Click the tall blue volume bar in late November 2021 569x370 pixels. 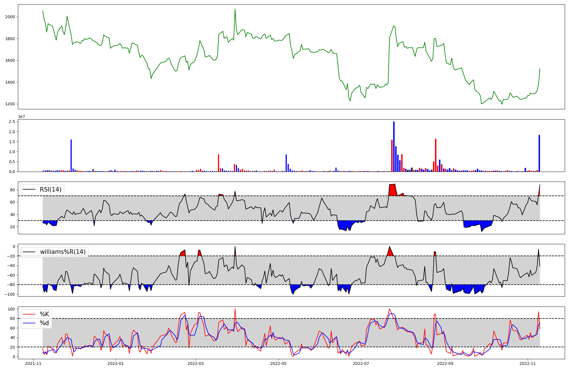pos(71,156)
